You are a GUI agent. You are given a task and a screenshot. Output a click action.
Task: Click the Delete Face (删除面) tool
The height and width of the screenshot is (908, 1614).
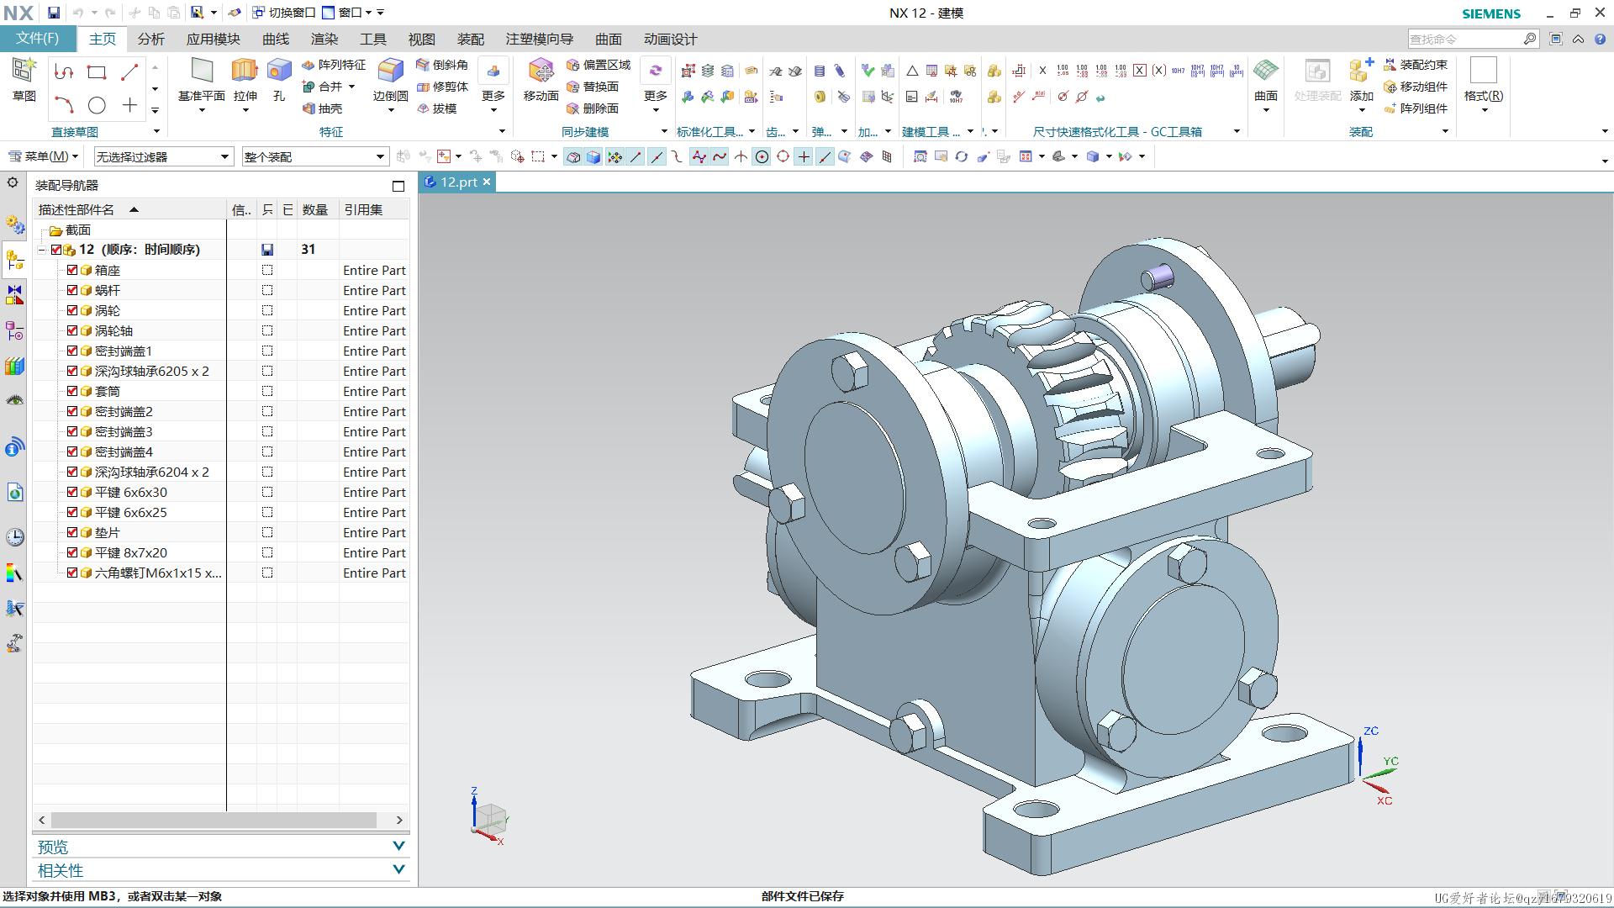[x=593, y=108]
